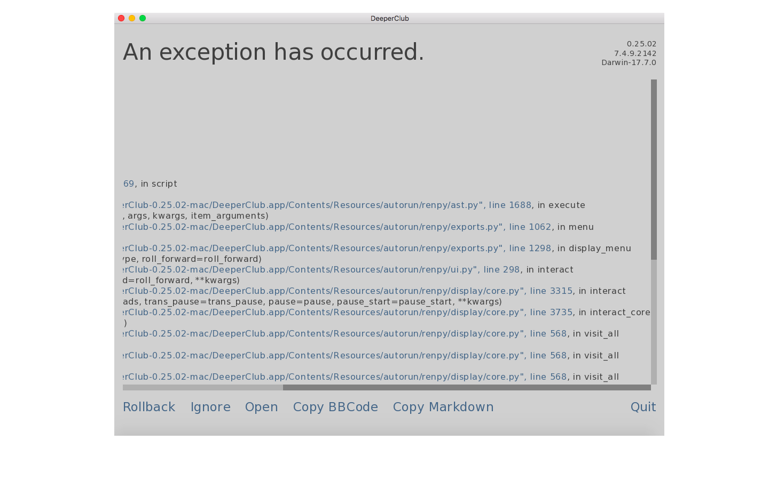Viewport: 769px width, 480px height.
Task: Click the Rollback button
Action: [x=149, y=407]
